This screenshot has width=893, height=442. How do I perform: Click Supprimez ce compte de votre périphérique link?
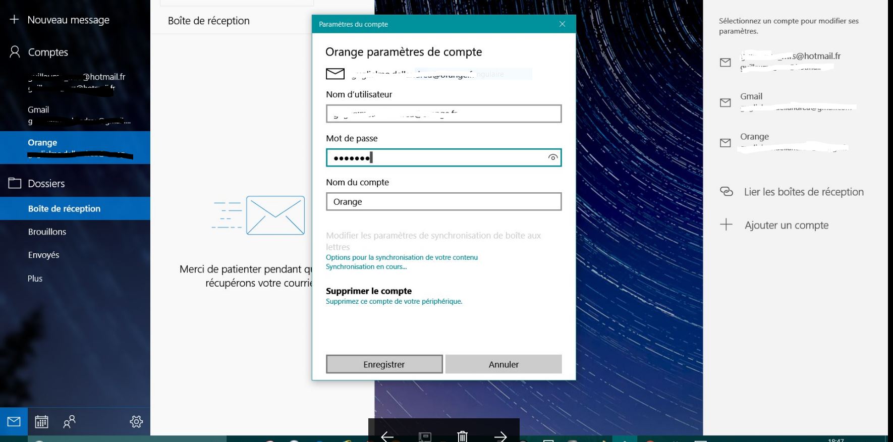pyautogui.click(x=394, y=301)
